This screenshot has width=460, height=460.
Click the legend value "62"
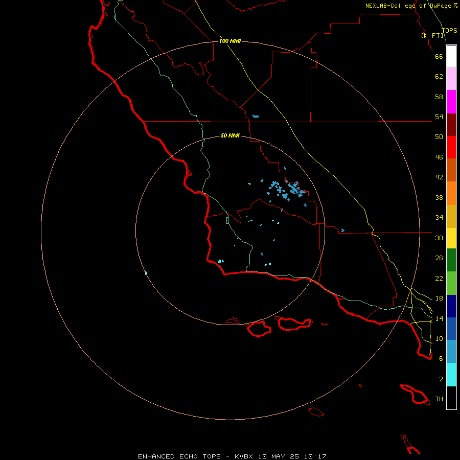(x=439, y=77)
